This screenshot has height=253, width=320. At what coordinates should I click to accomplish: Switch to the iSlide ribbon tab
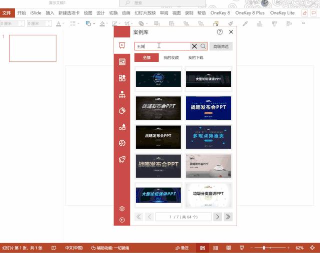(35, 13)
